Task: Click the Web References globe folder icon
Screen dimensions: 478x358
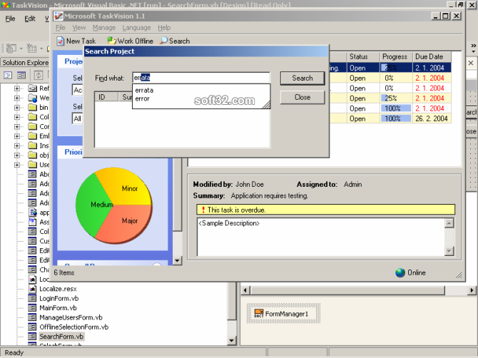Action: (32, 98)
